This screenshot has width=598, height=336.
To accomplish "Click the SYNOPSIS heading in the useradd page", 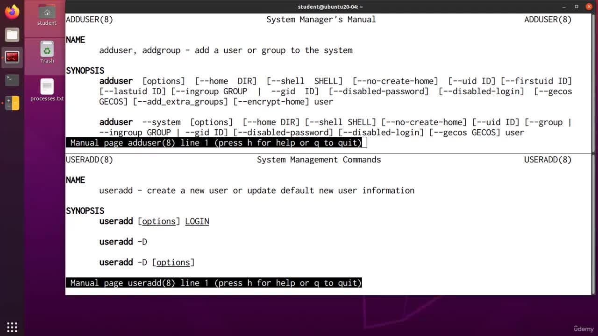I will 85,211.
